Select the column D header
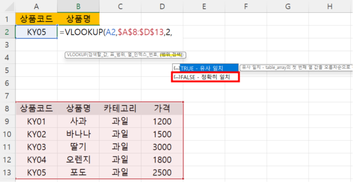 click(162, 6)
